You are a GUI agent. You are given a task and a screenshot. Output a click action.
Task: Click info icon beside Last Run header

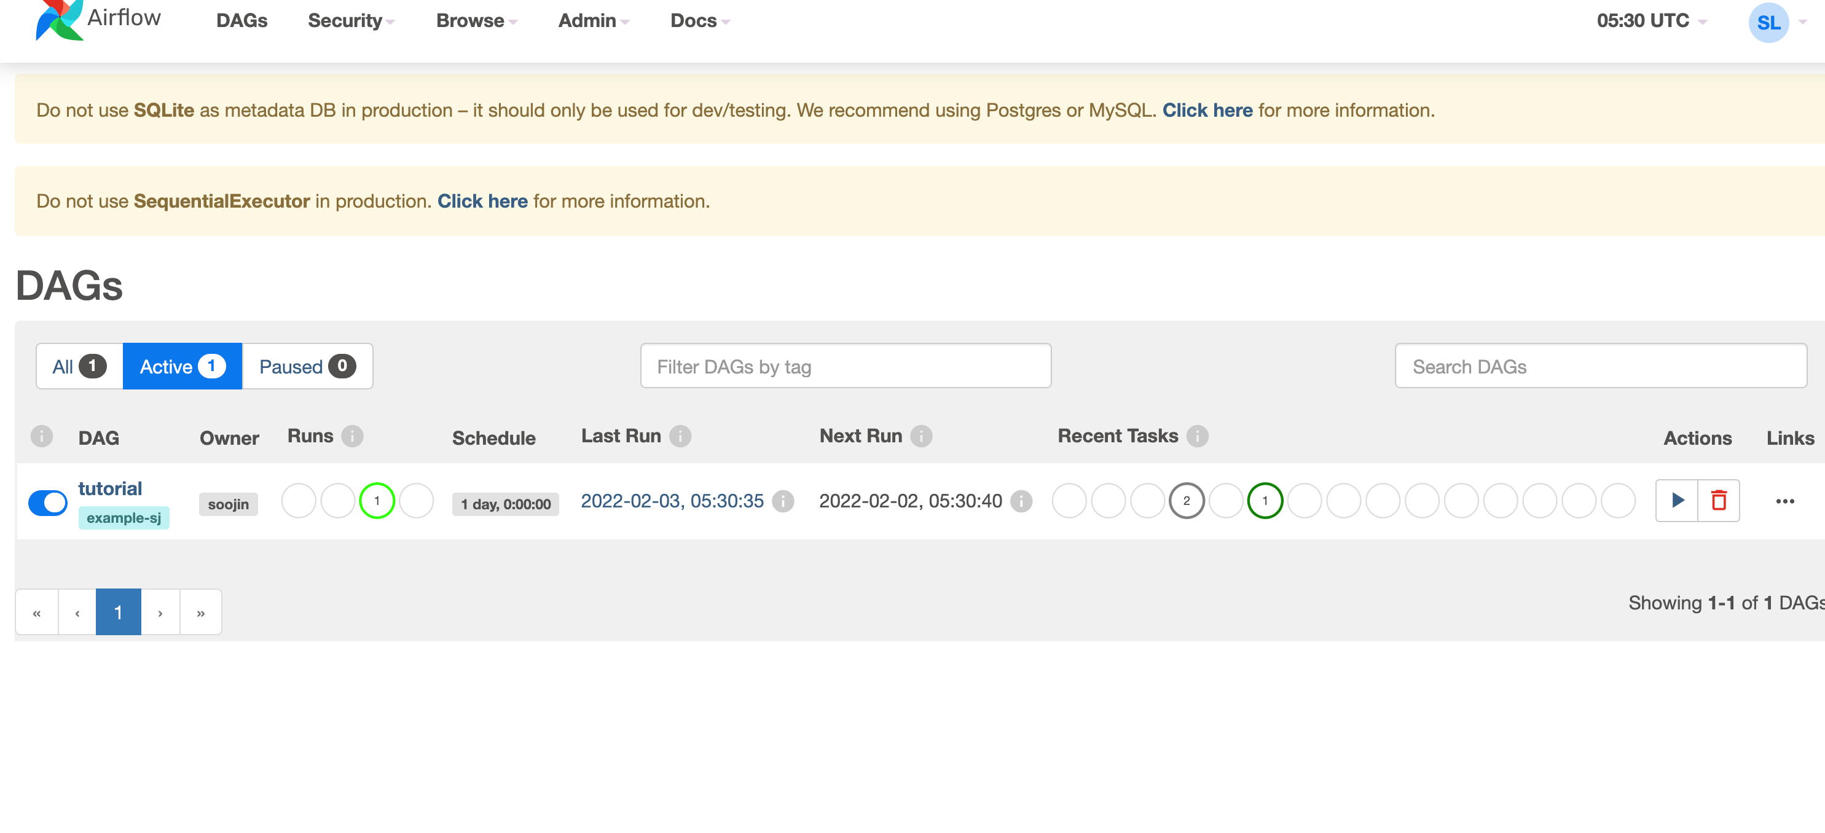(x=680, y=436)
